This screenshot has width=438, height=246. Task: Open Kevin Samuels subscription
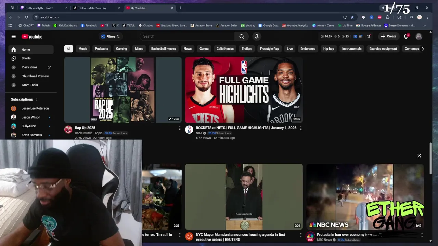[x=31, y=135]
